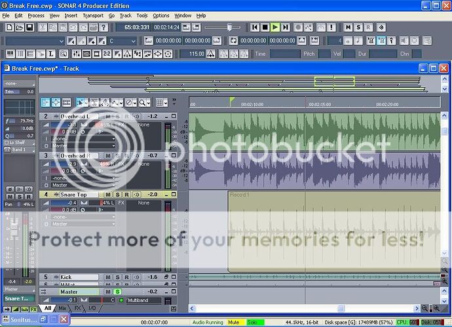The height and width of the screenshot is (327, 452).
Task: Click the Panic exclamation icon
Action: (331, 28)
